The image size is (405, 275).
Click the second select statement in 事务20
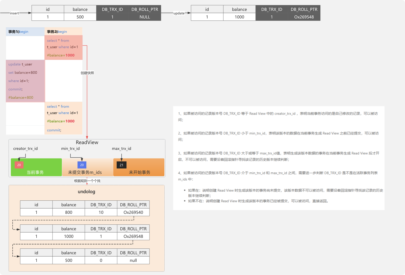tap(63, 114)
